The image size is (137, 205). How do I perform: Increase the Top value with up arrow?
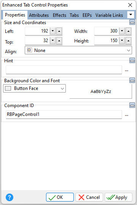59,41
